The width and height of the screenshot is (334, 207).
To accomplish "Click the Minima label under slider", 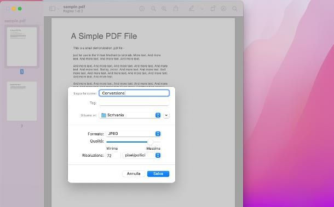I will pyautogui.click(x=112, y=149).
